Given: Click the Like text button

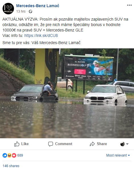Looking at the screenshot, I should 25,144.
